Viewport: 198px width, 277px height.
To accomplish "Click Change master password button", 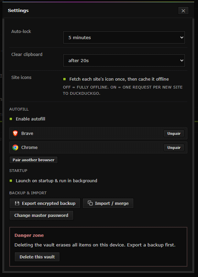I will coord(41,215).
